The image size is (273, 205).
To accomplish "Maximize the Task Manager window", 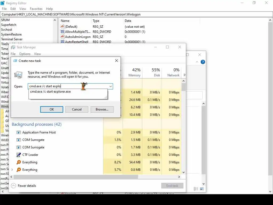I will point(167,47).
